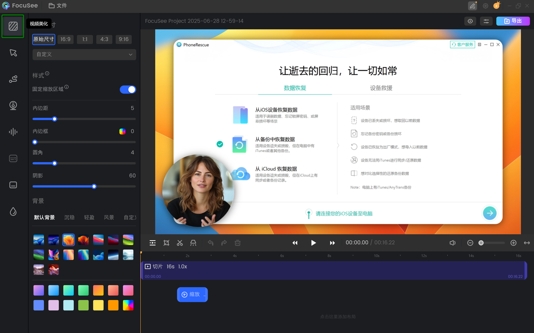
Task: Rewind playback to previous frame
Action: click(295, 243)
